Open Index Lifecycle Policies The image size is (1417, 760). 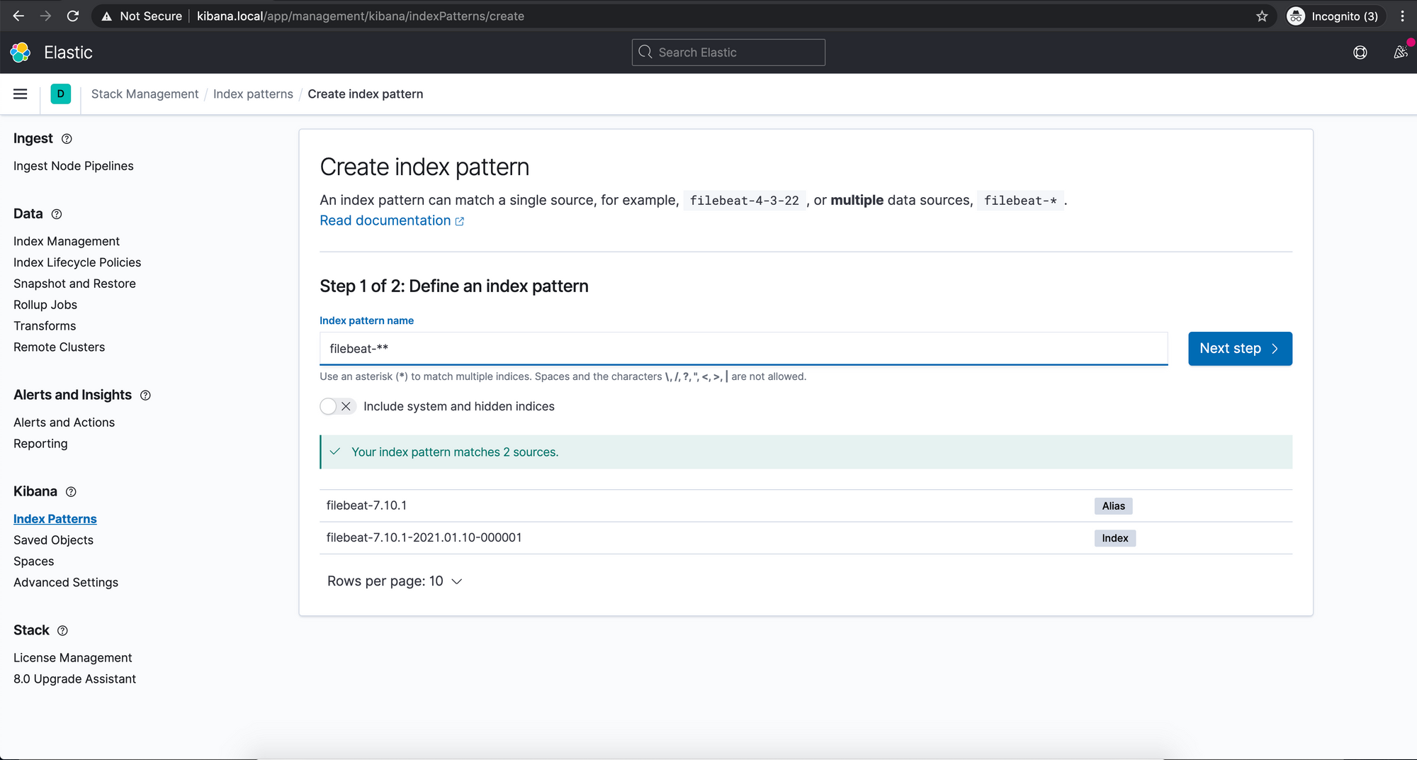[77, 262]
